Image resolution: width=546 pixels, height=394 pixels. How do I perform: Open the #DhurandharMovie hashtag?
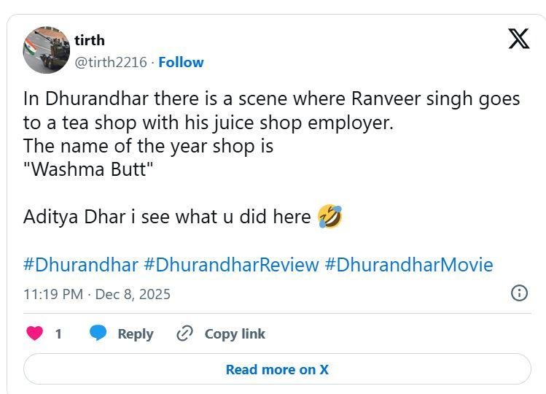(x=409, y=265)
